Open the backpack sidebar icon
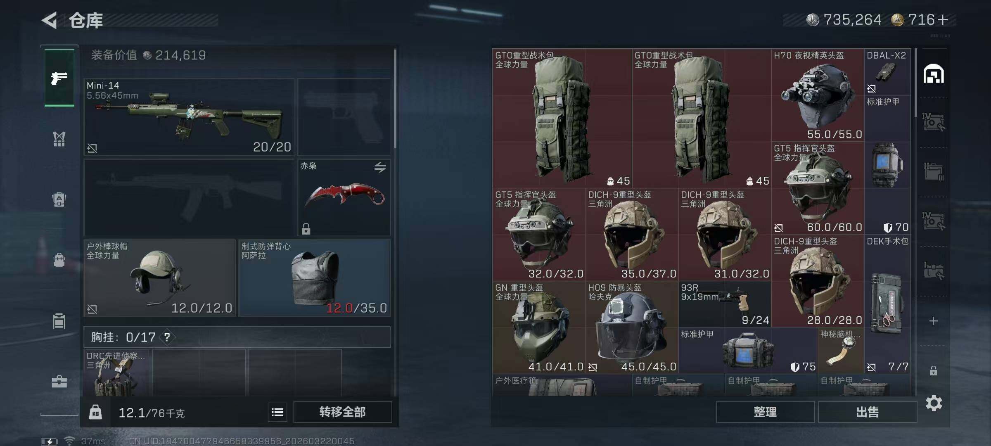991x446 pixels. pyautogui.click(x=59, y=199)
